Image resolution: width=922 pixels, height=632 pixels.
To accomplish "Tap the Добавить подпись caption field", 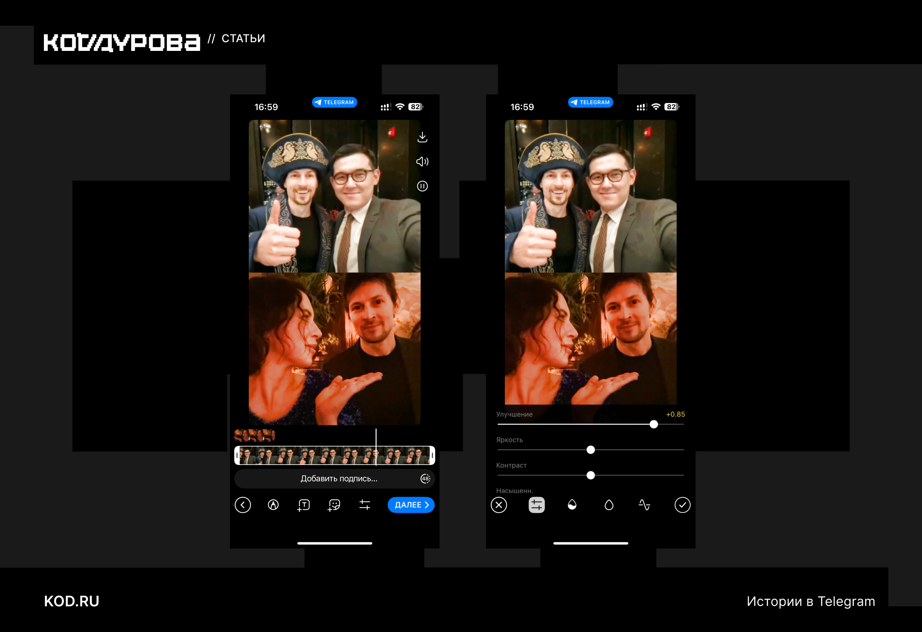I will pos(335,479).
